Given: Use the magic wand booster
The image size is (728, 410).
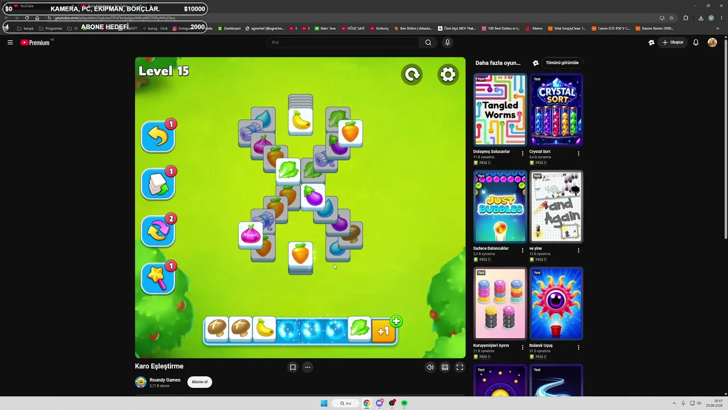Looking at the screenshot, I should pos(158,278).
